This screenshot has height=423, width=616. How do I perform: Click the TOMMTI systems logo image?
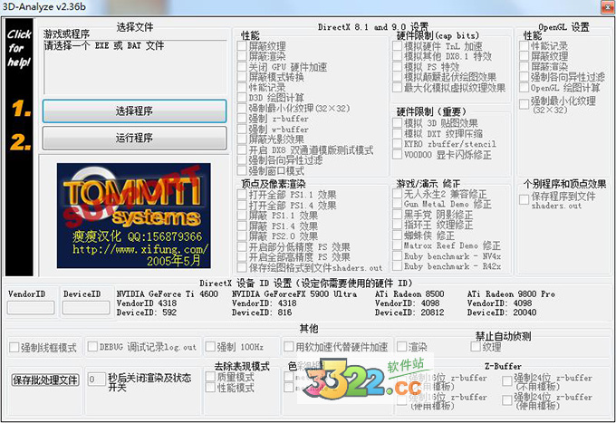coord(133,216)
